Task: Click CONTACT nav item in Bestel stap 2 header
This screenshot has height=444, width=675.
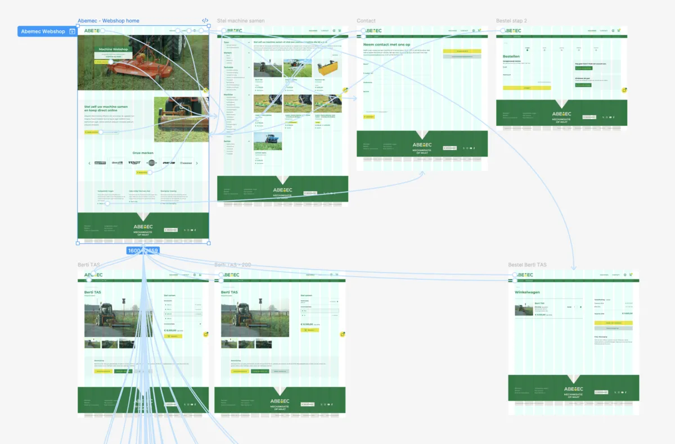Action: pos(604,30)
